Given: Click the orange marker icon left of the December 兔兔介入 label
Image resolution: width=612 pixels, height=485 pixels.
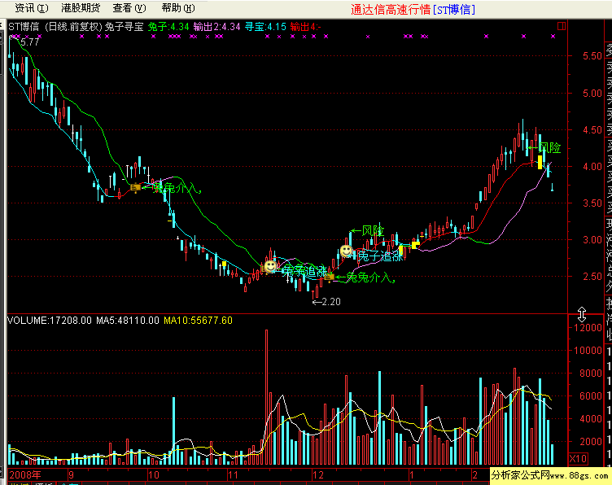Looking at the screenshot, I should pos(329,277).
